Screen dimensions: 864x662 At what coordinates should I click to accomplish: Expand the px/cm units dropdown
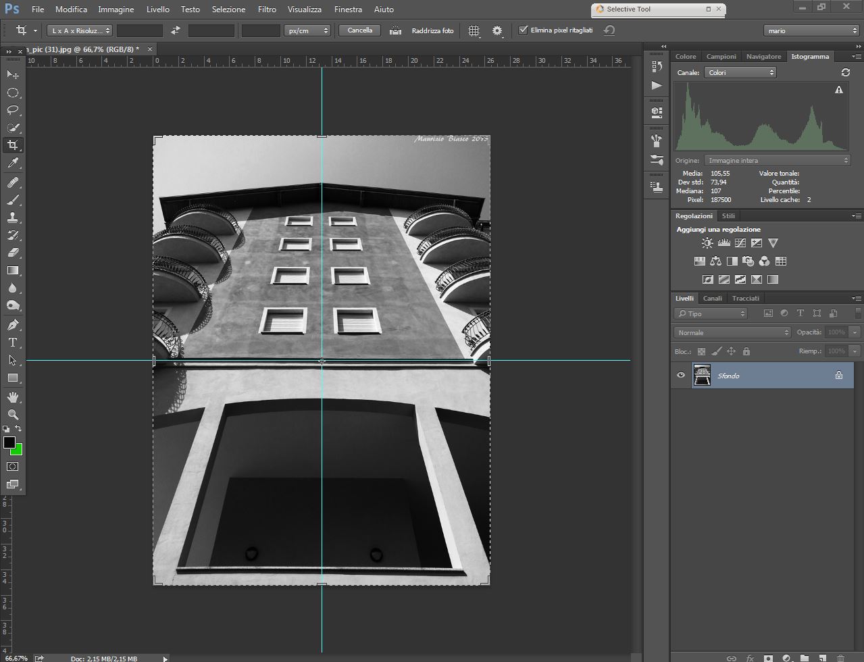(307, 30)
